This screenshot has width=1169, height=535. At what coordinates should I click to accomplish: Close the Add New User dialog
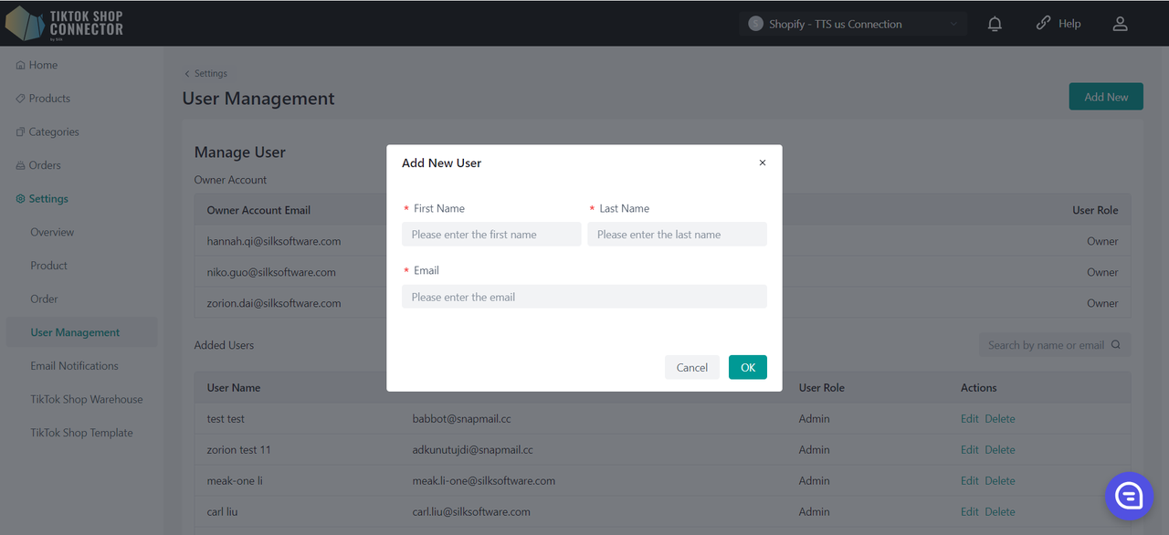(763, 163)
